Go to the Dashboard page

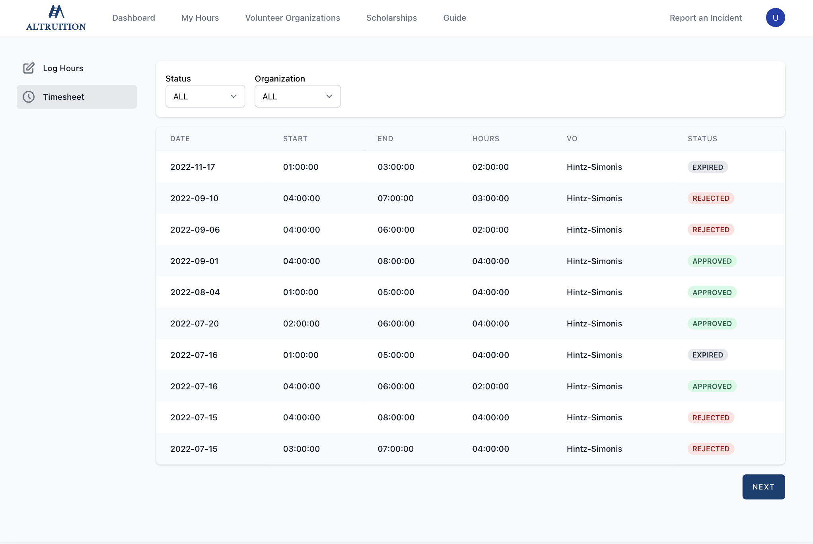point(134,18)
